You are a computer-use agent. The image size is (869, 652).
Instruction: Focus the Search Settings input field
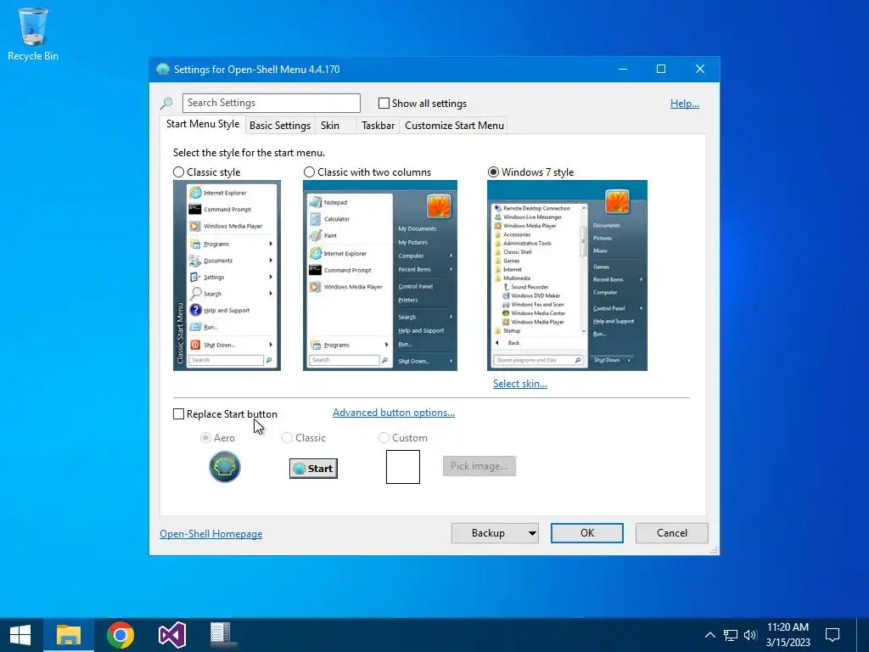[x=271, y=103]
